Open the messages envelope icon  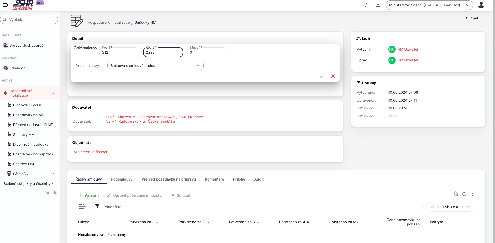378,5
